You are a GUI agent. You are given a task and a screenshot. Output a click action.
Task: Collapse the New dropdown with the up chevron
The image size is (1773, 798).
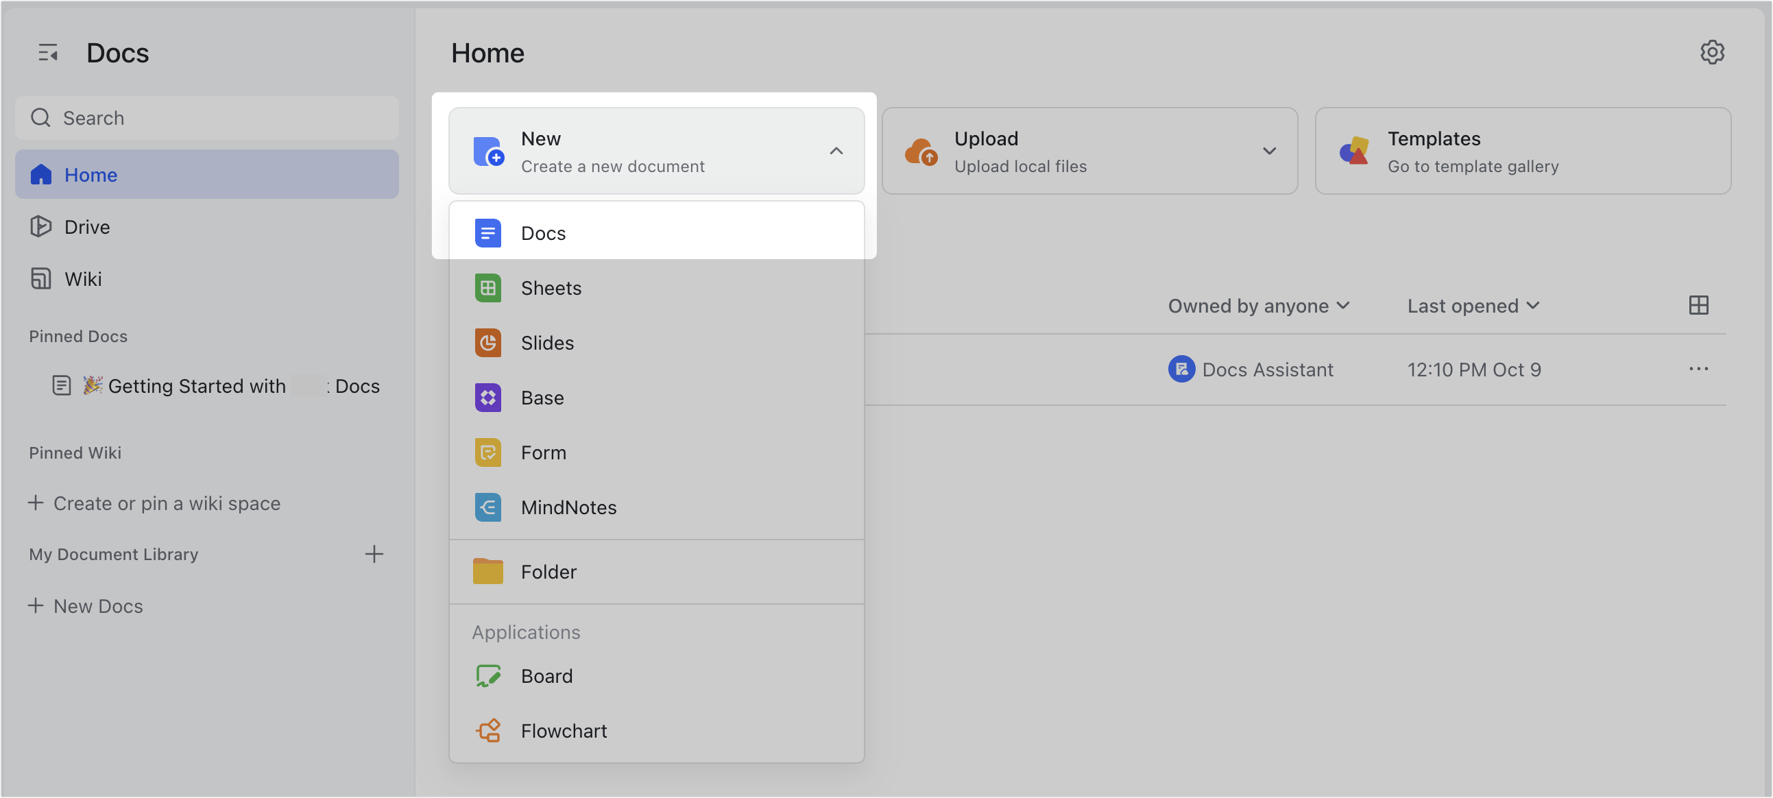(836, 151)
